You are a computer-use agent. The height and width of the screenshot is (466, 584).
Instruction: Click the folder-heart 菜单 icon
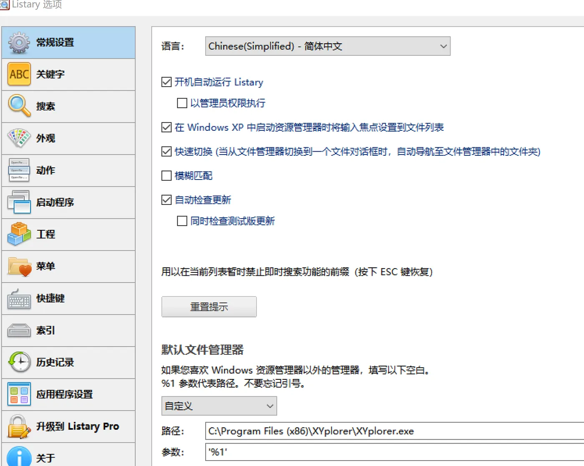coord(19,267)
